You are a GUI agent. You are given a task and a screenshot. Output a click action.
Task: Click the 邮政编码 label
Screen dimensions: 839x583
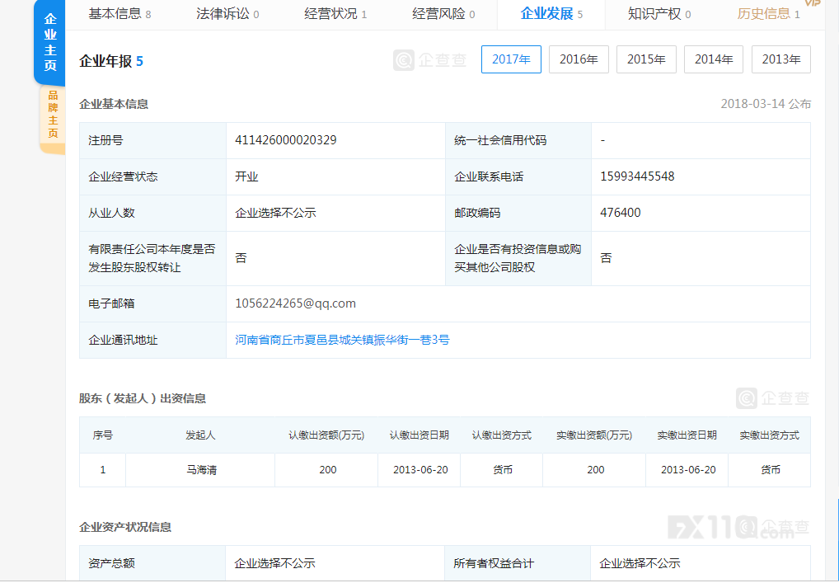(477, 213)
